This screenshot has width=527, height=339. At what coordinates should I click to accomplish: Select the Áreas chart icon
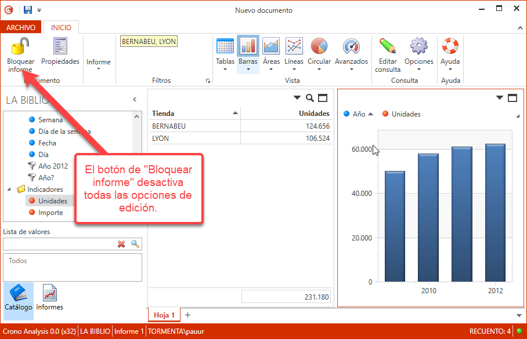pos(271,46)
